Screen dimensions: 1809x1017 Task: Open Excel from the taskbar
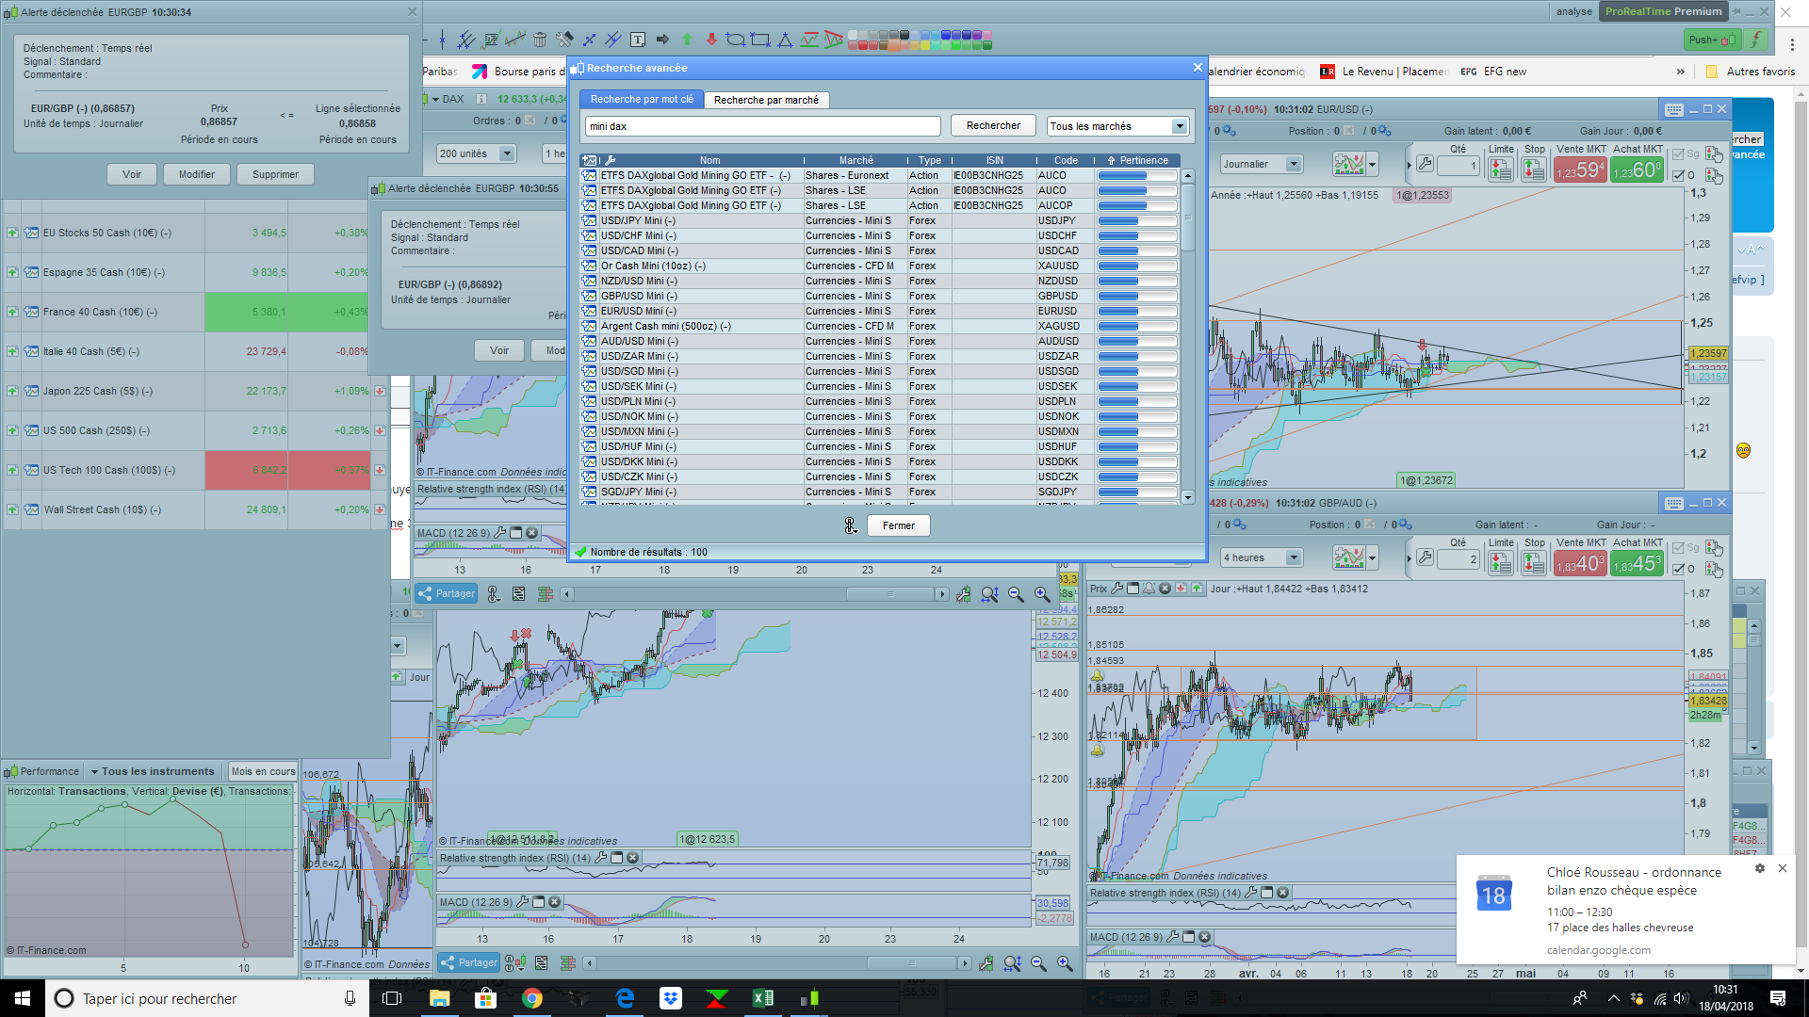763,998
